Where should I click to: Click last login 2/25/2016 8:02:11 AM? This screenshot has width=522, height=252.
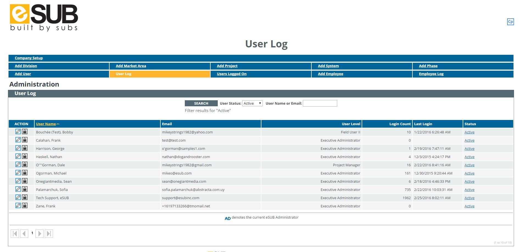coord(432,198)
